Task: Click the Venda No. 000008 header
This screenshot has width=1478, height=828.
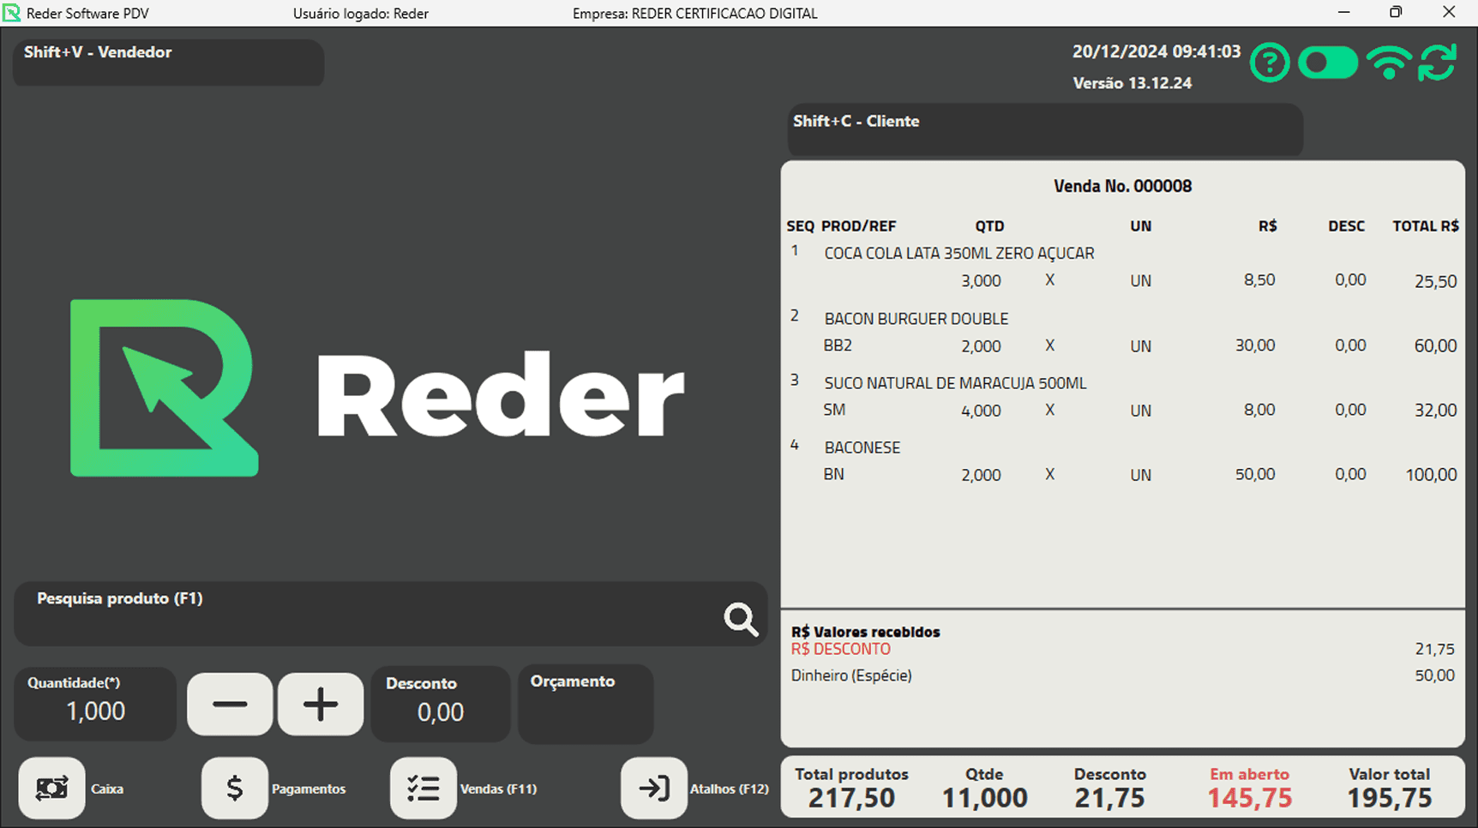Action: [x=1122, y=186]
